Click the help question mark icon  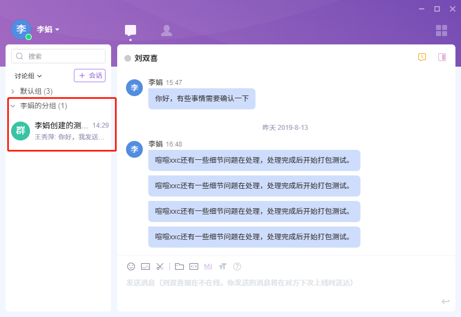[x=237, y=266]
